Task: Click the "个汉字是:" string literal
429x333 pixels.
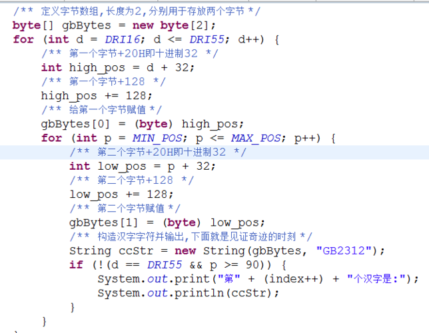Action: click(x=376, y=279)
